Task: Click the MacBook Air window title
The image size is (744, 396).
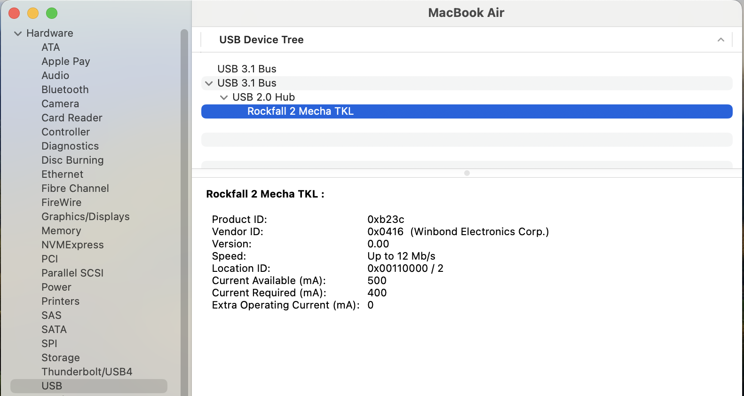Action: click(x=466, y=13)
